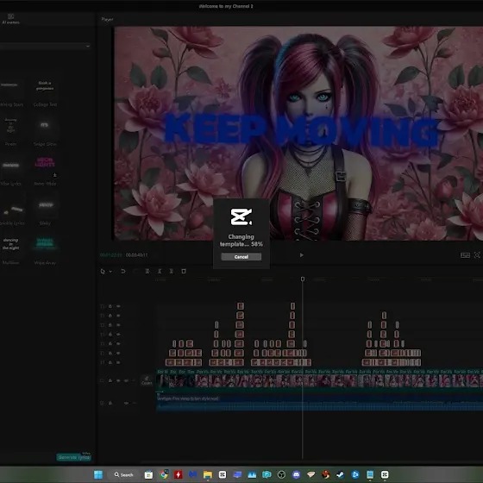Viewport: 483px width, 483px height.
Task: Open Steam from the taskbar
Action: pos(340,474)
